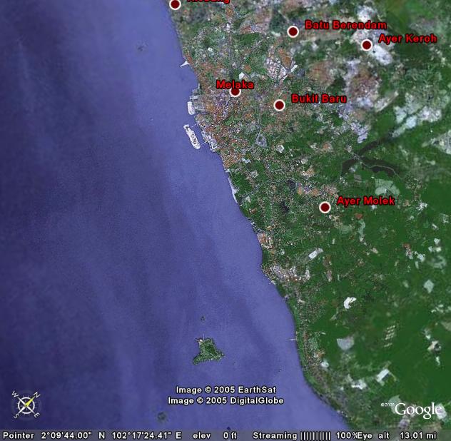Select the Bukit Baru placemark dot
Screen dimensions: 451x441
[x=280, y=105]
